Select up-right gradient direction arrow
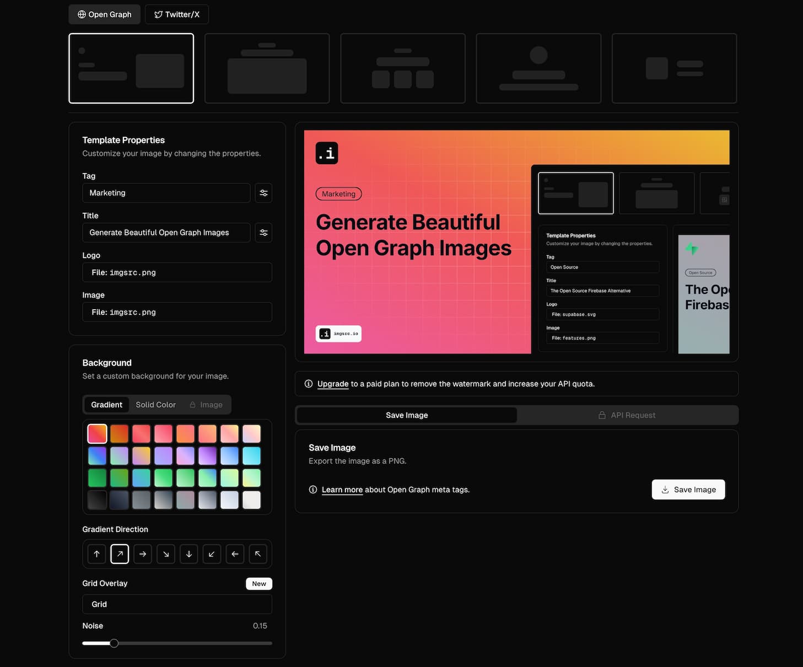Viewport: 803px width, 667px height. tap(120, 554)
